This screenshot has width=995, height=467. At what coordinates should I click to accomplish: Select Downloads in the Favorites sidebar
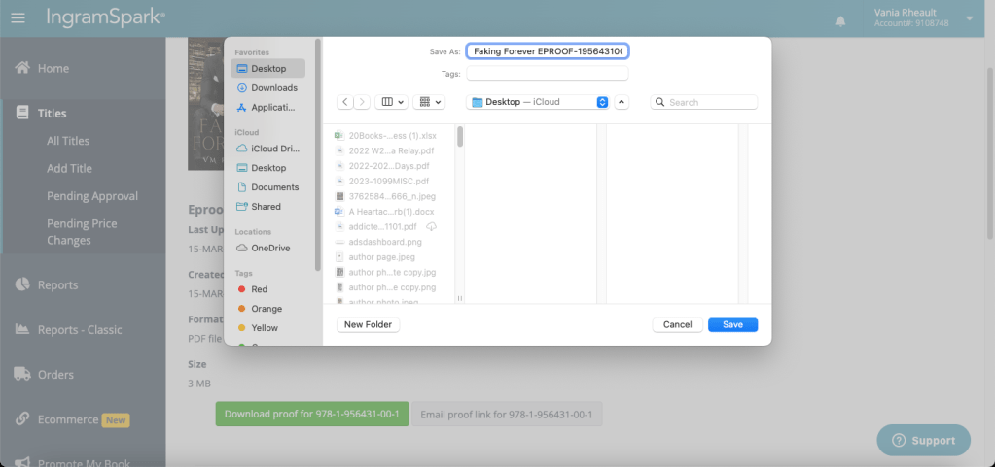coord(273,88)
